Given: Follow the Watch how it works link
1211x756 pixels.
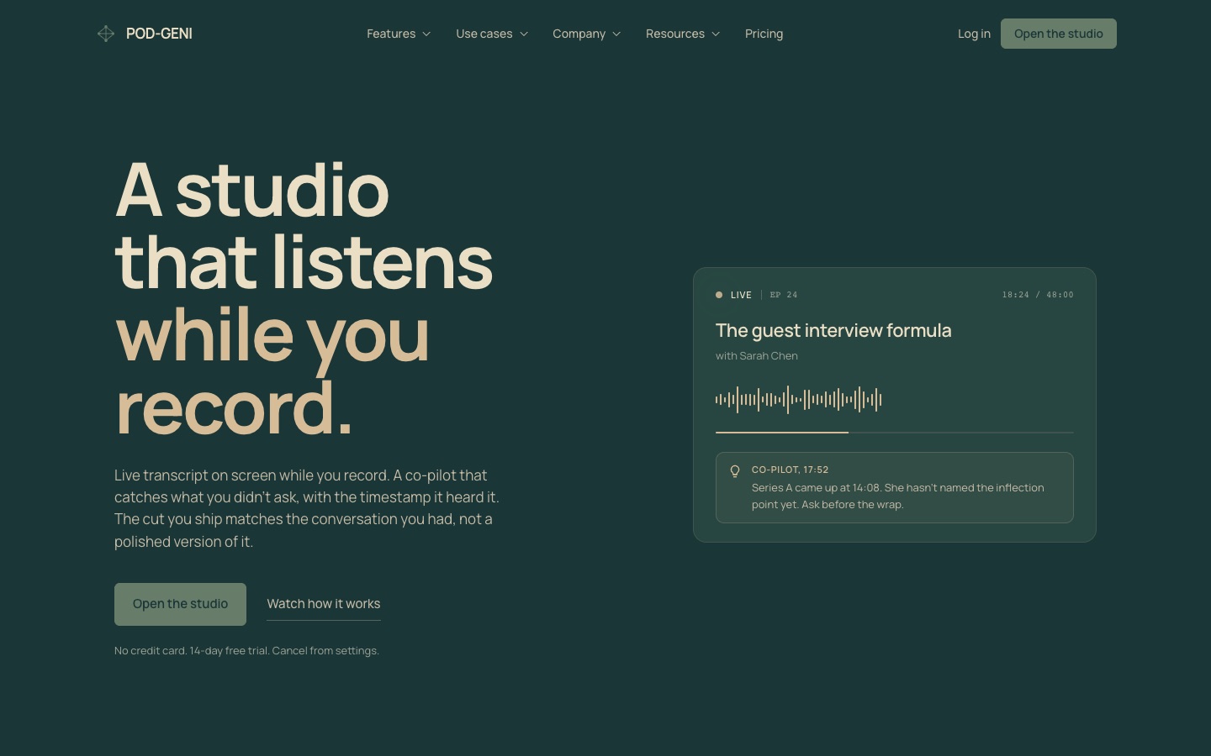Looking at the screenshot, I should 324,604.
